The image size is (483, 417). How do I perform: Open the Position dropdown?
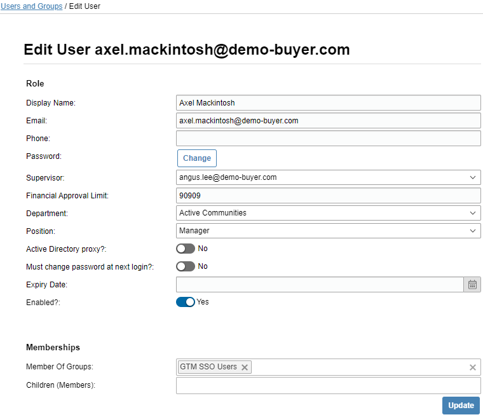point(329,231)
